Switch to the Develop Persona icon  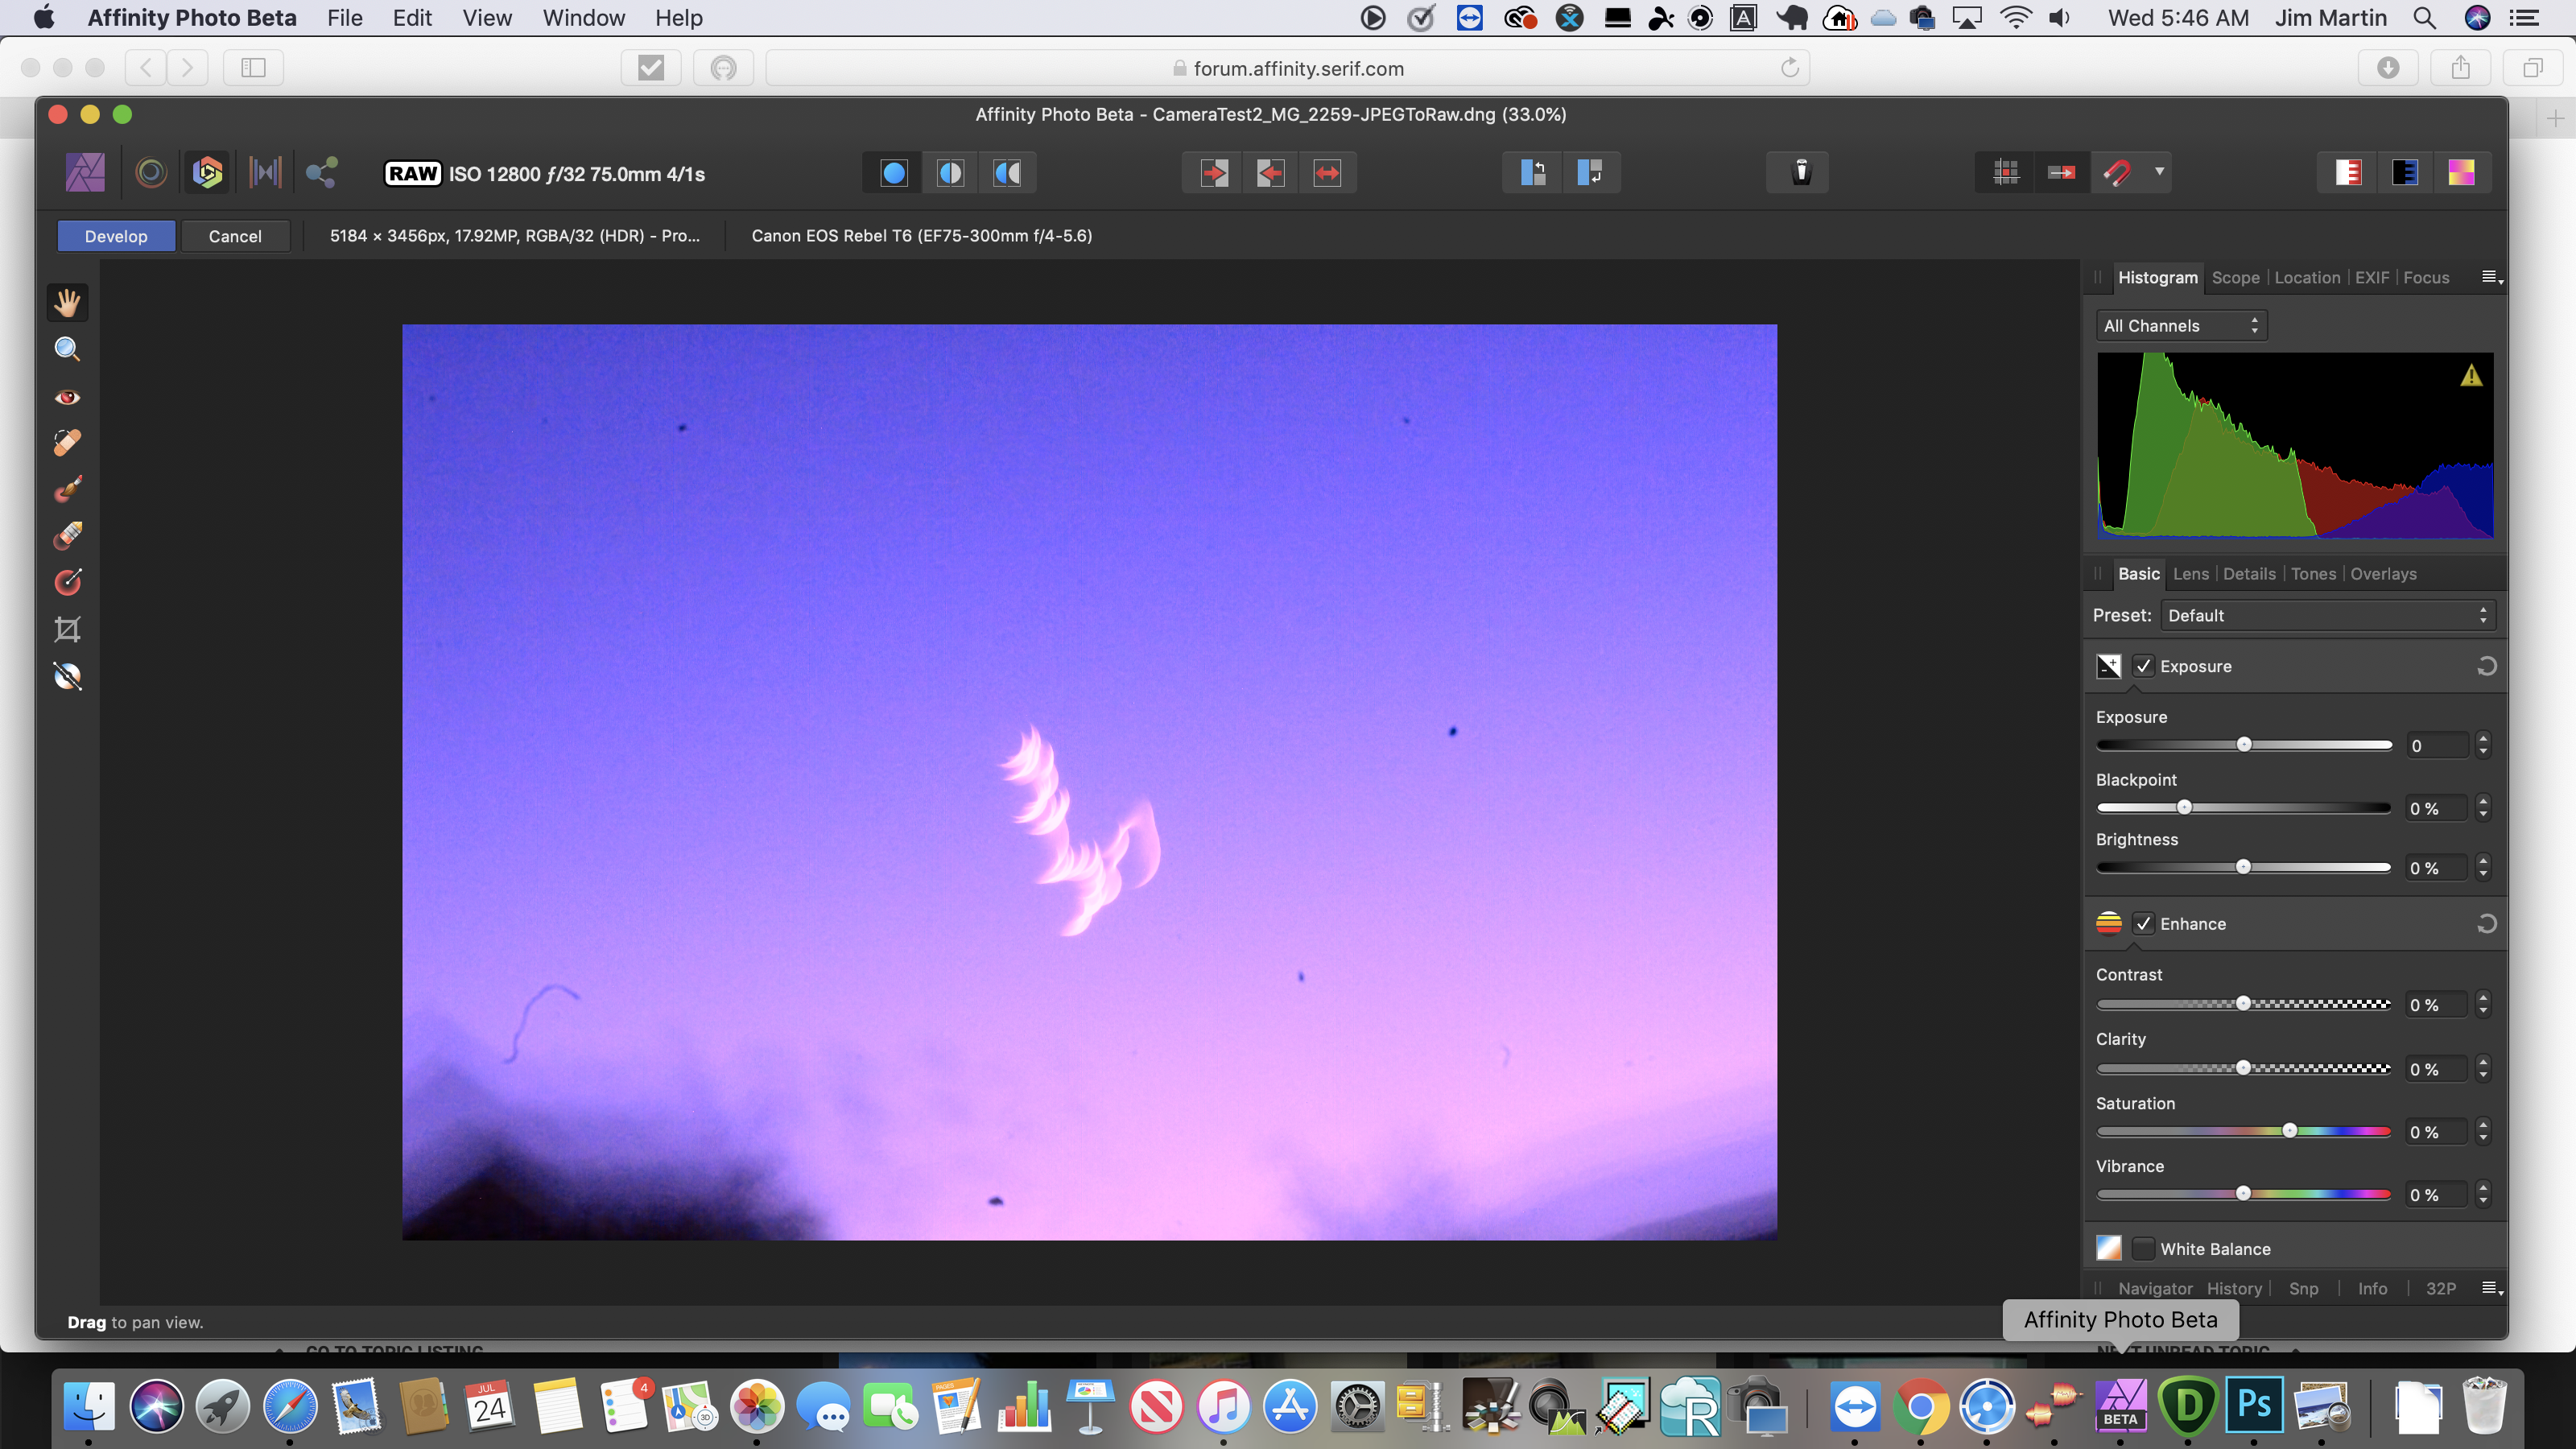[208, 173]
